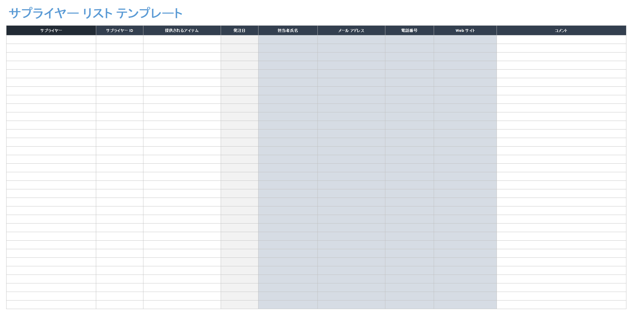Click the メール アドレス header cell
Screen dimensions: 637x312
coord(351,30)
